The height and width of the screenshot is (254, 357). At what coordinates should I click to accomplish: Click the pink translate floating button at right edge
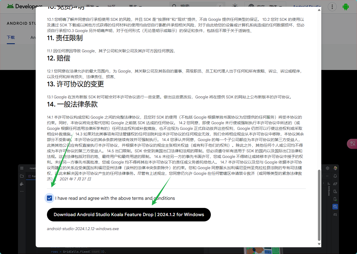pos(352,144)
